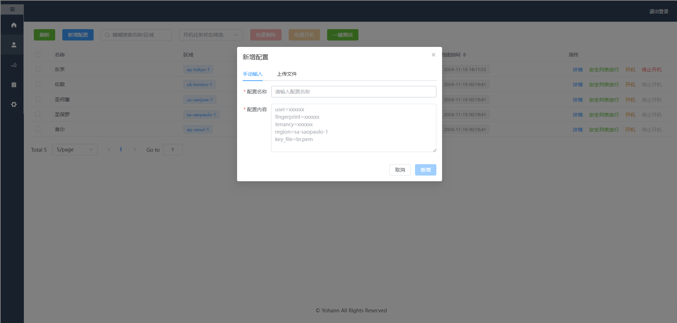This screenshot has height=323, width=677.
Task: Open 详情 for the 首尔 row
Action: point(578,130)
